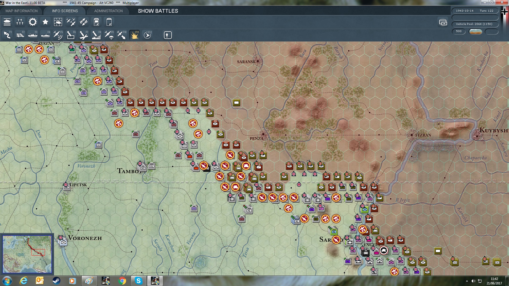Click the 1943-10-14 Turn 122 date field
509x286 pixels.
pos(475,11)
